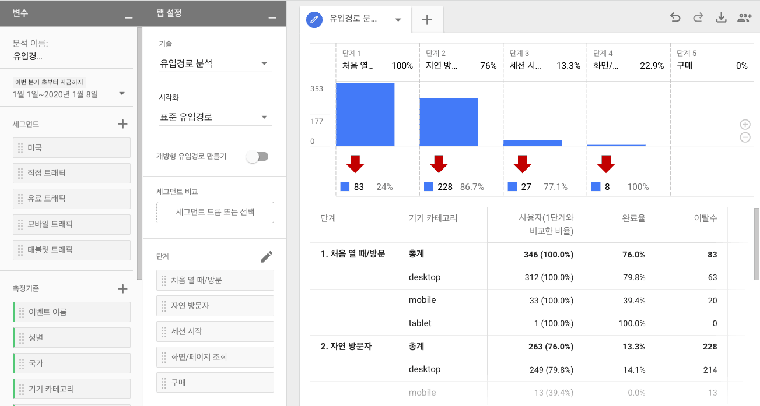Viewport: 760px width, 406px height.
Task: Click the drag handle of 구매 step
Action: click(x=164, y=383)
